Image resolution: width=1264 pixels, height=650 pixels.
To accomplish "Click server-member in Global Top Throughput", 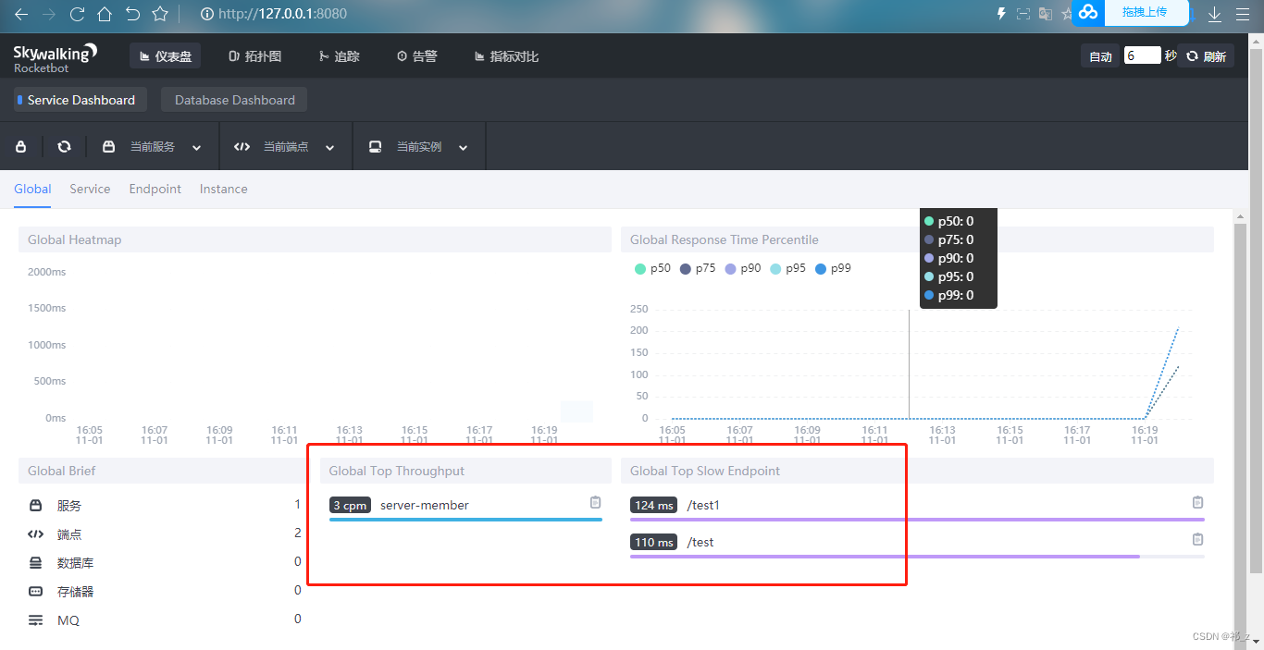I will coord(425,505).
